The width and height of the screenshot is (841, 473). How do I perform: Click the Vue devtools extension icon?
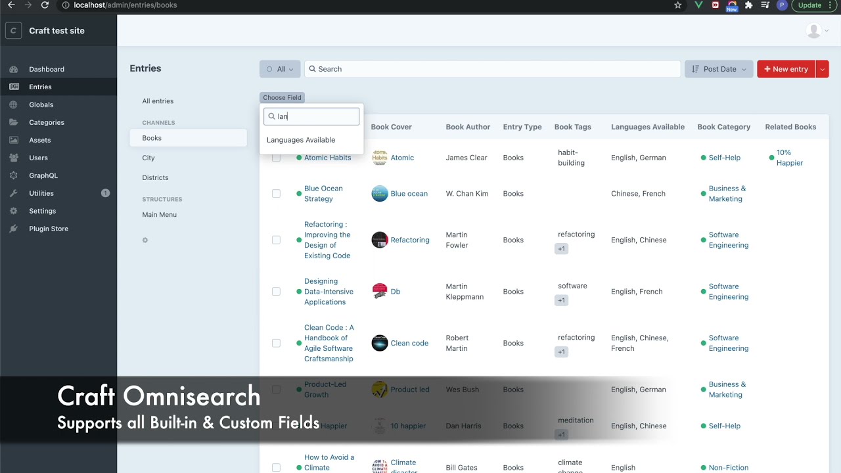[x=699, y=5]
